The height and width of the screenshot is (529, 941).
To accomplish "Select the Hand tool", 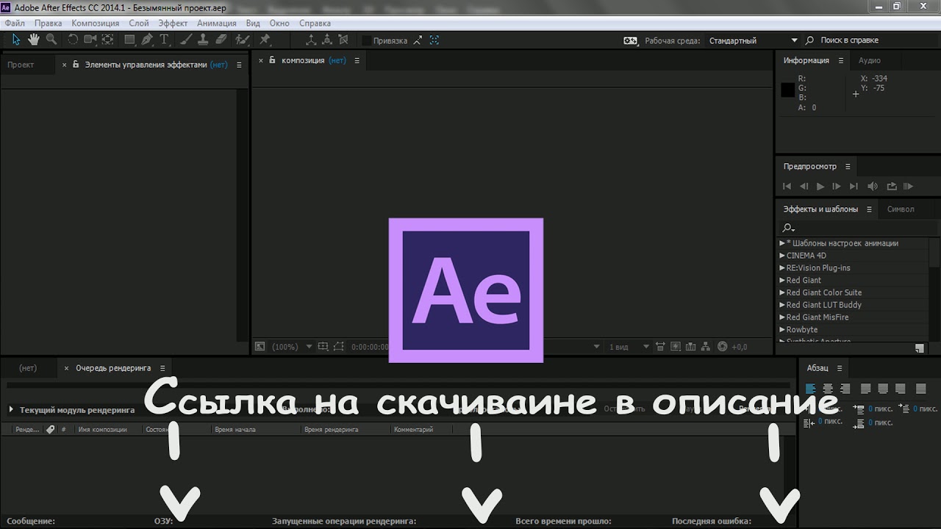I will (34, 40).
